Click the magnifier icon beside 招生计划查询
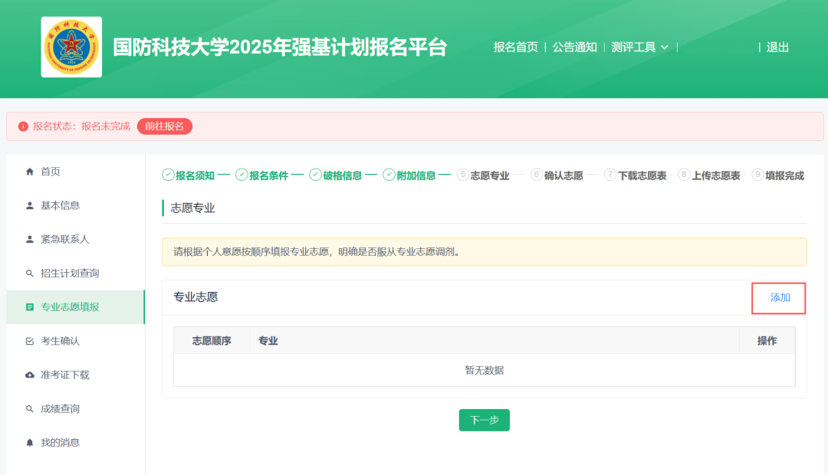828x475 pixels. tap(30, 274)
